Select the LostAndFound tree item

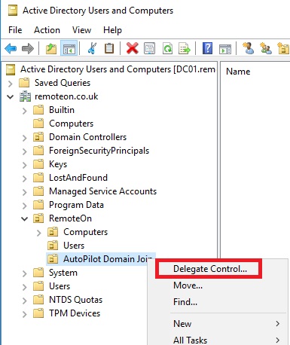click(x=78, y=178)
